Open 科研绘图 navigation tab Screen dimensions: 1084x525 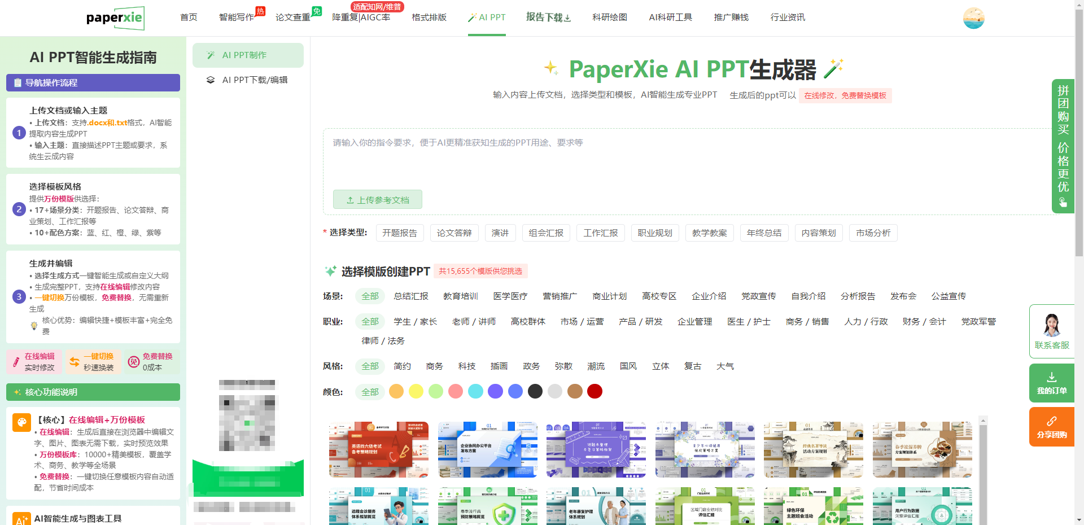click(x=609, y=17)
